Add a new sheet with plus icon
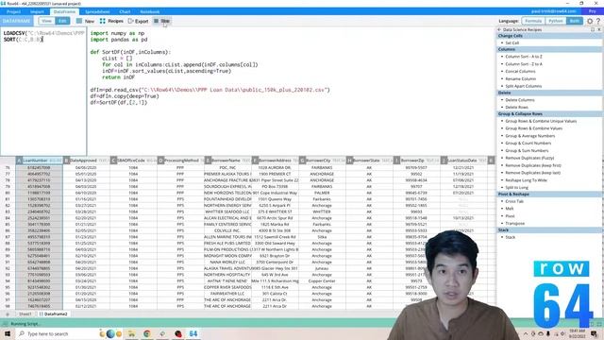Viewport: 604px width, 340px height. pos(8,314)
